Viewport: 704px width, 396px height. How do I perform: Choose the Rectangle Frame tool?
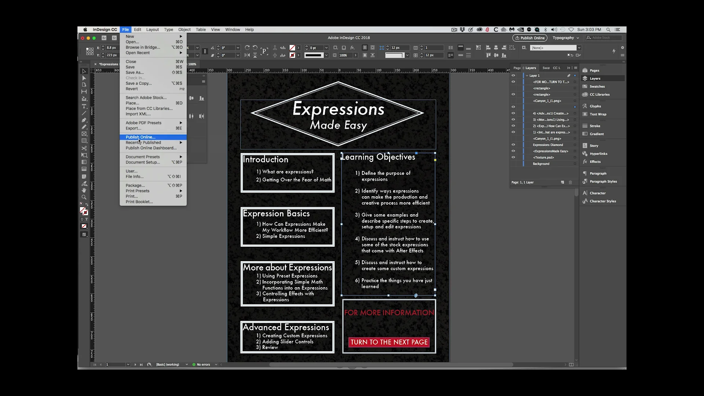tap(84, 134)
